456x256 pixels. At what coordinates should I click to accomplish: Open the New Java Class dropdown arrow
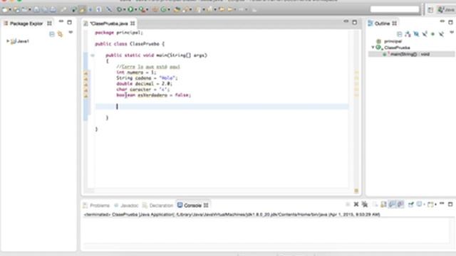(169, 10)
